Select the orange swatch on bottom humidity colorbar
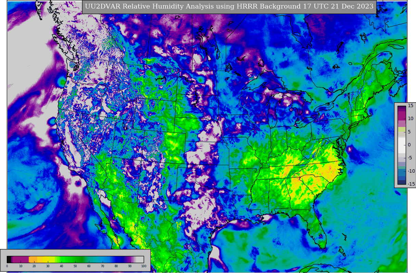The height and width of the screenshot is (273, 416). (33, 259)
